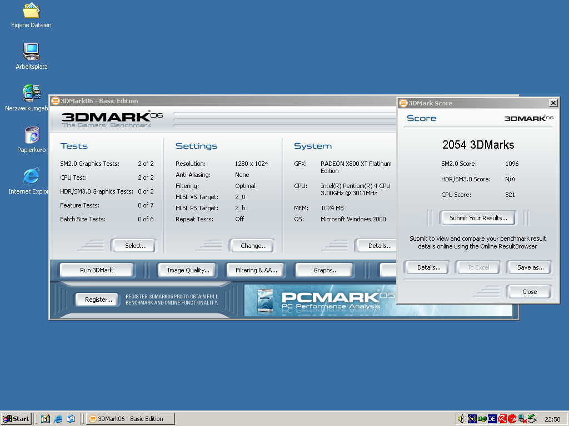Image resolution: width=569 pixels, height=426 pixels.
Task: Launch Outlook Express from quick launch
Action: pyautogui.click(x=71, y=419)
